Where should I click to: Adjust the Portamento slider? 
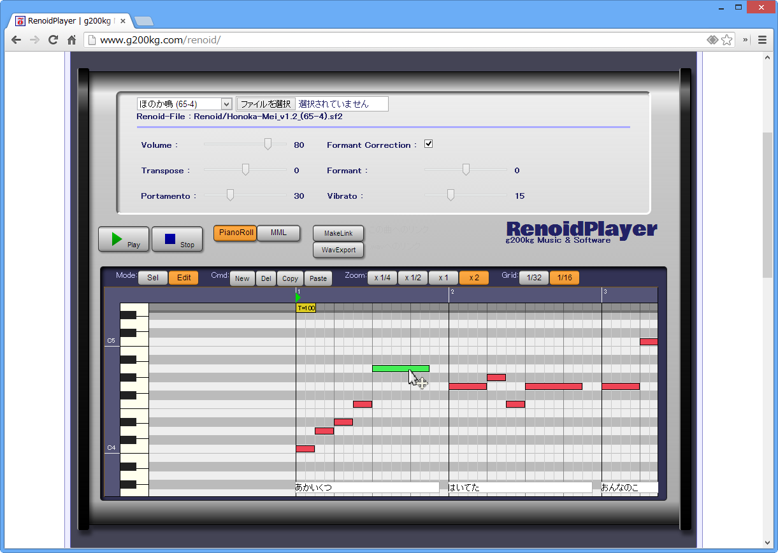(230, 196)
